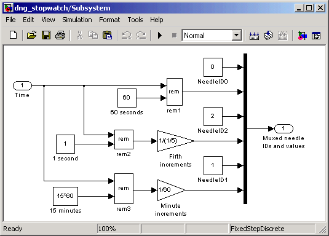The width and height of the screenshot is (329, 236).
Task: Click the Time input port block
Action: point(22,85)
